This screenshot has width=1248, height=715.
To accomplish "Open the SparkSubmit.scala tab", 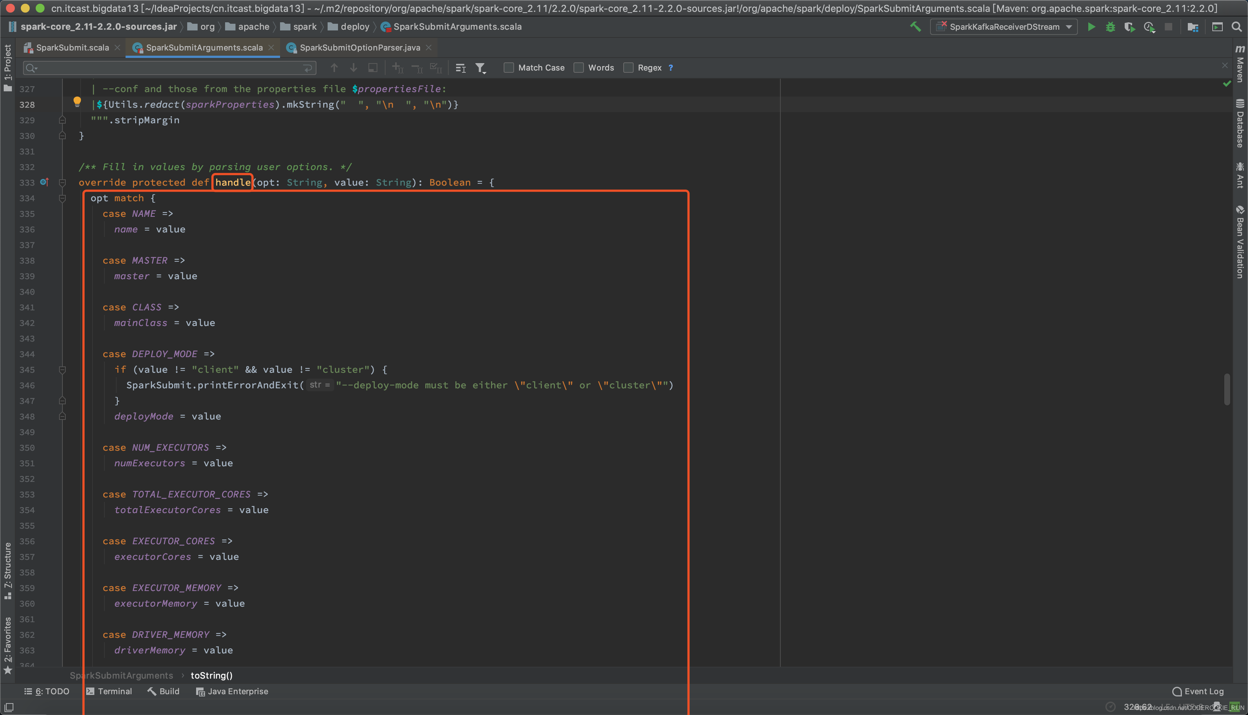I will pyautogui.click(x=72, y=46).
